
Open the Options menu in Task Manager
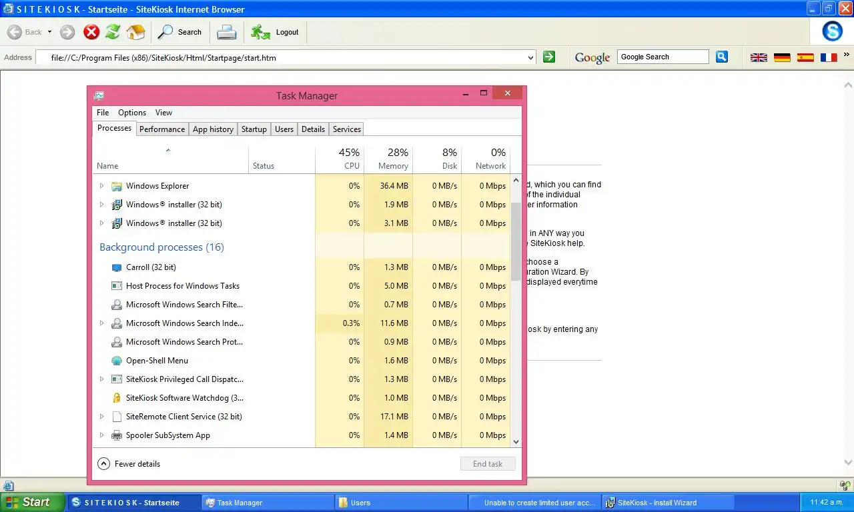[x=132, y=113]
